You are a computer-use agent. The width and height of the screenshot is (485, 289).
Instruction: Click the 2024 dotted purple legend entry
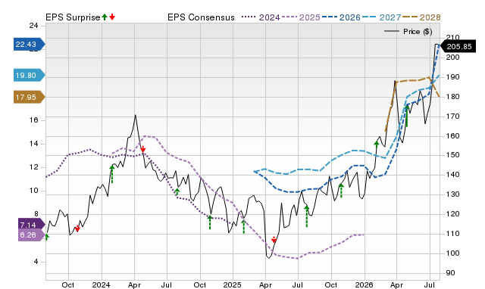261,17
